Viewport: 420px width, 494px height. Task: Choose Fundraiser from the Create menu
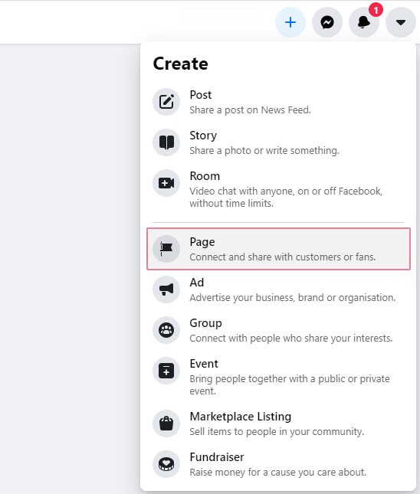[x=278, y=464]
